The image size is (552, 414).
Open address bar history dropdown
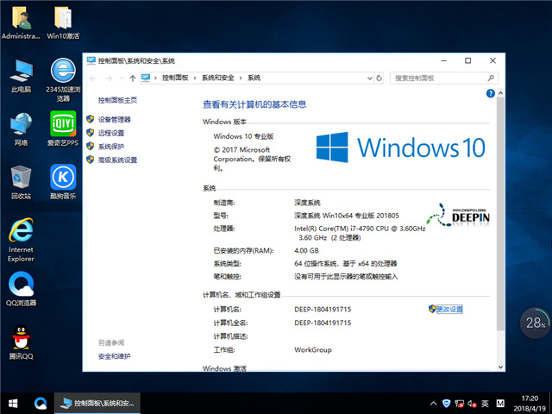(x=370, y=78)
